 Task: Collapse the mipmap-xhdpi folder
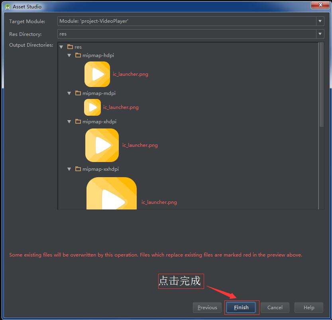click(69, 122)
